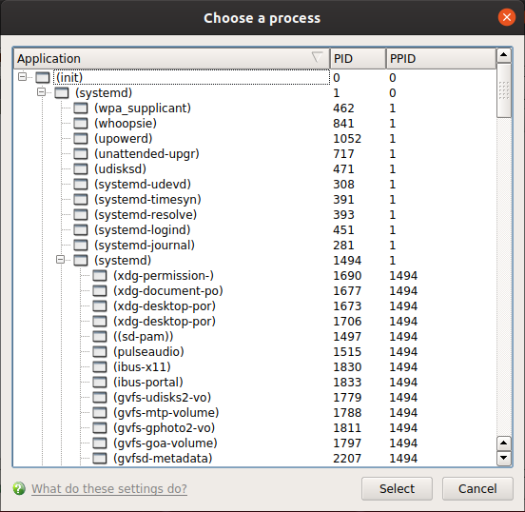The height and width of the screenshot is (512, 525).
Task: Select the whoopsie process icon
Action: (81, 124)
